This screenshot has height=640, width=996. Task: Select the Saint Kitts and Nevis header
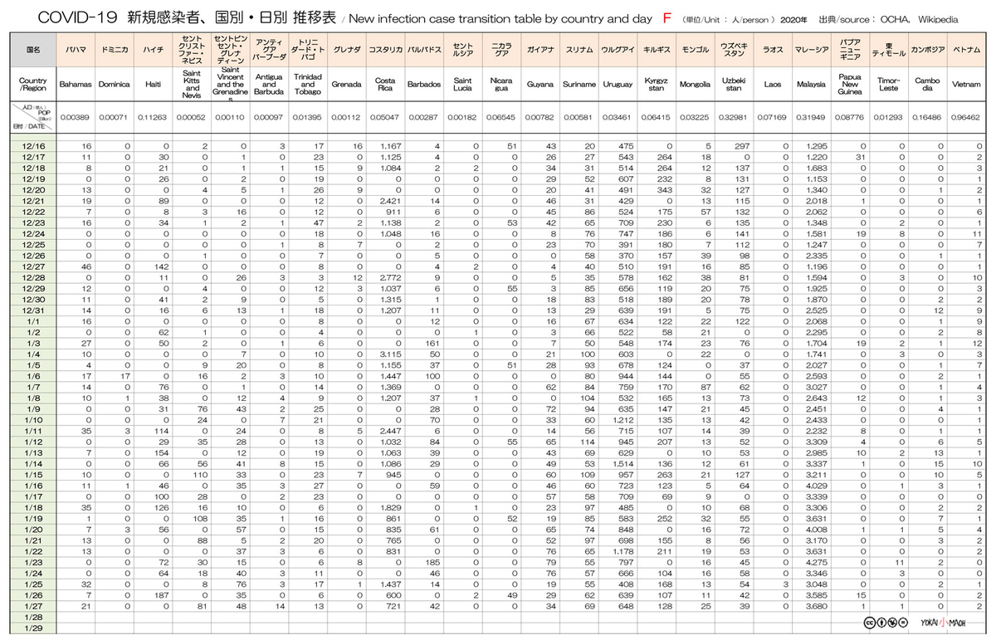[192, 85]
